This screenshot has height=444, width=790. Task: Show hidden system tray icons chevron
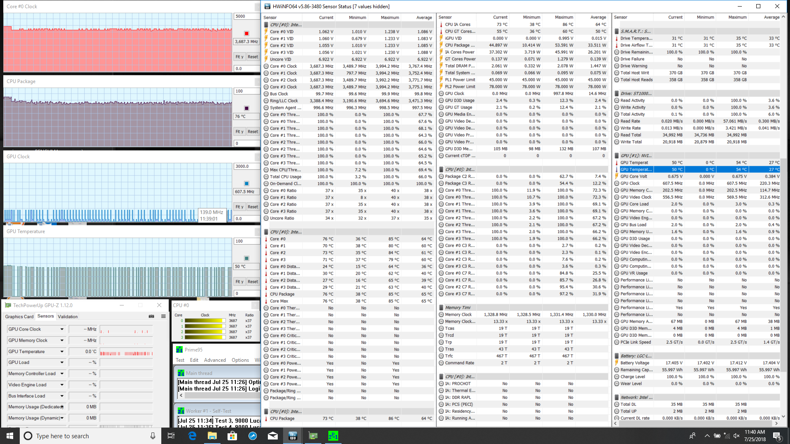coord(707,436)
